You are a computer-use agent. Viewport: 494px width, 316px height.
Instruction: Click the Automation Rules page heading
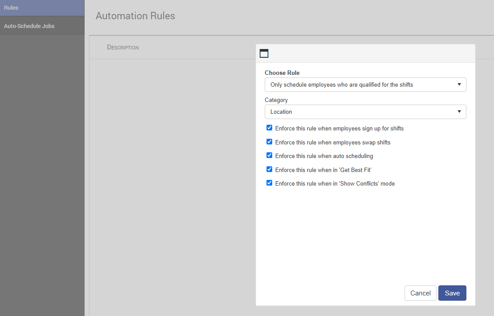tap(135, 16)
